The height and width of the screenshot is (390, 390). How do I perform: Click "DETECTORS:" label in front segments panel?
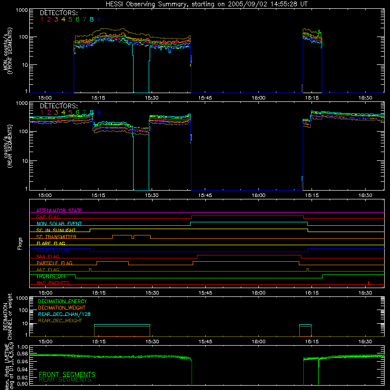[59, 13]
